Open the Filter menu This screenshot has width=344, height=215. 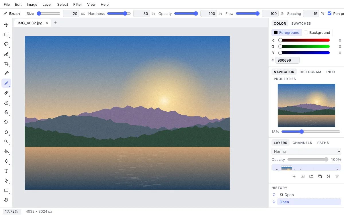coord(78,4)
